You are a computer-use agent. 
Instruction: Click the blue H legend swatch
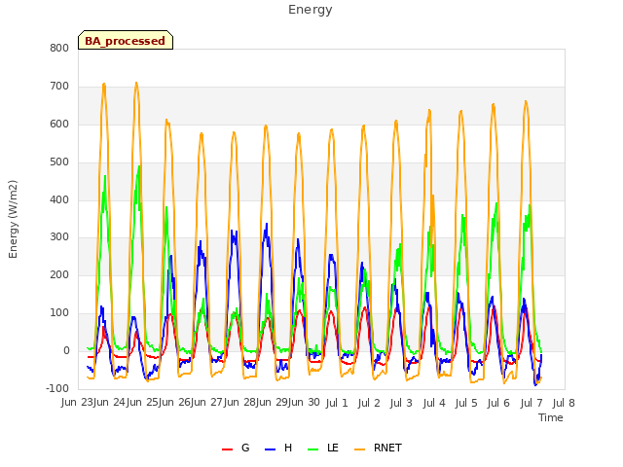click(270, 449)
